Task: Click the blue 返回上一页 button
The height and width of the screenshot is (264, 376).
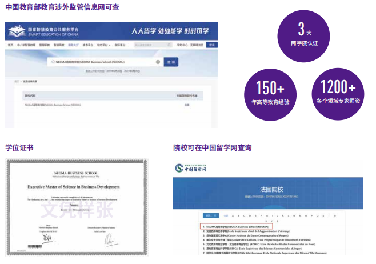Action: [x=211, y=215]
